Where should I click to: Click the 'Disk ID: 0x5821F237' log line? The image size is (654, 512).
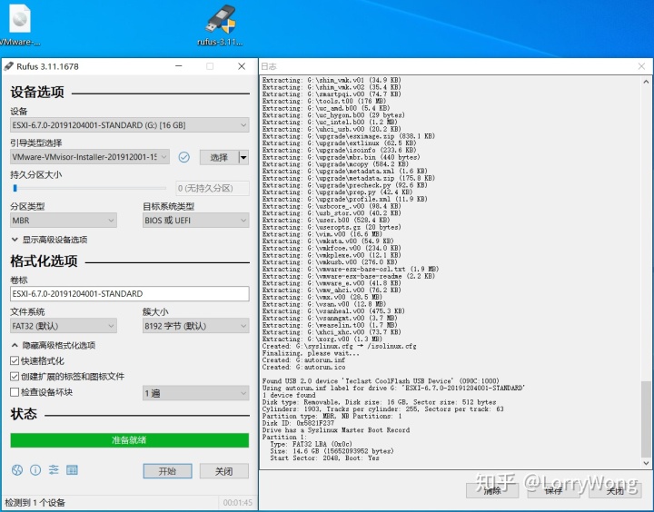[x=298, y=423]
